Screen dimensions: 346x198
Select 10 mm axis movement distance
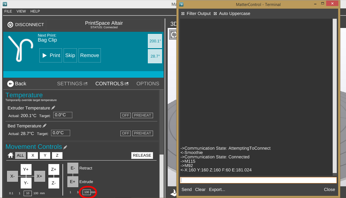[27, 193]
